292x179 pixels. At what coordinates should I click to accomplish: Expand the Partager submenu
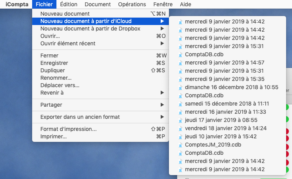pyautogui.click(x=100, y=105)
